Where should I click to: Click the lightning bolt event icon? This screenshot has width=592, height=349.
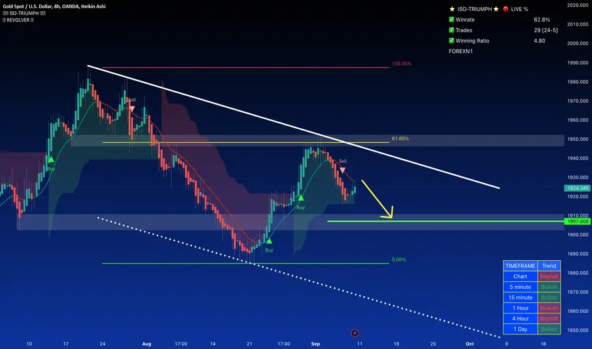pos(354,333)
